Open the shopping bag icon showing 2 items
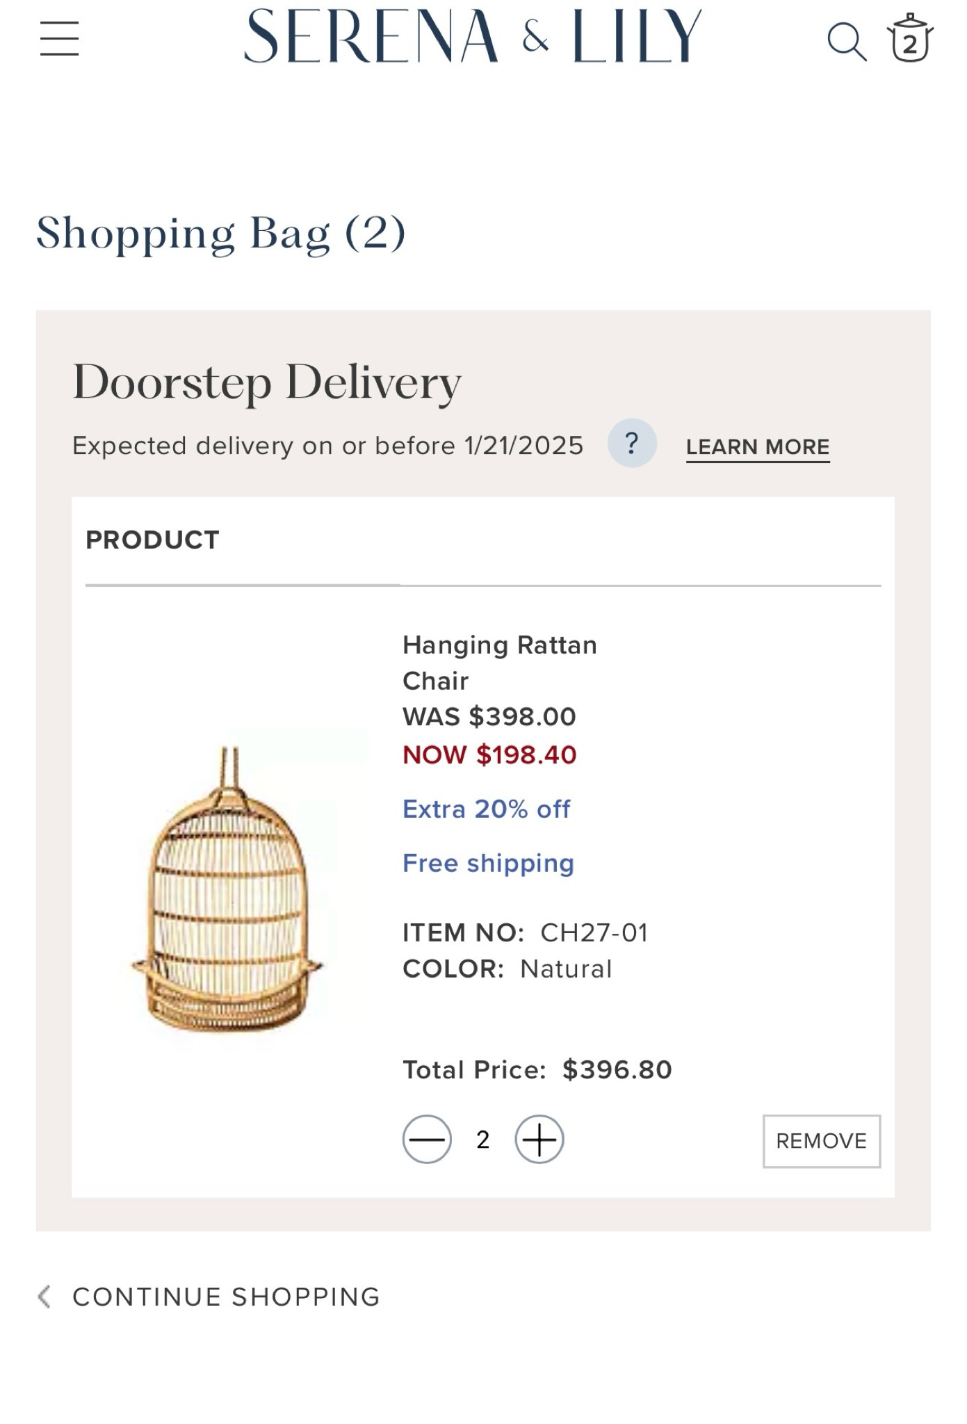 pyautogui.click(x=911, y=38)
